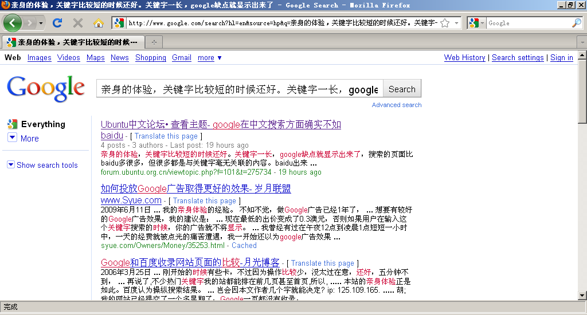Click the Sign in link

pos(562,58)
